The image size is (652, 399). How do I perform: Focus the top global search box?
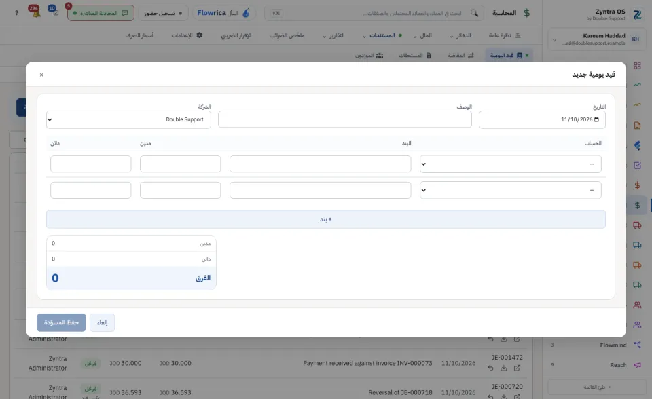(374, 13)
